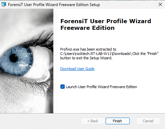This screenshot has height=129, width=165.
Task: Click the window title bar text
Action: (x=54, y=5)
